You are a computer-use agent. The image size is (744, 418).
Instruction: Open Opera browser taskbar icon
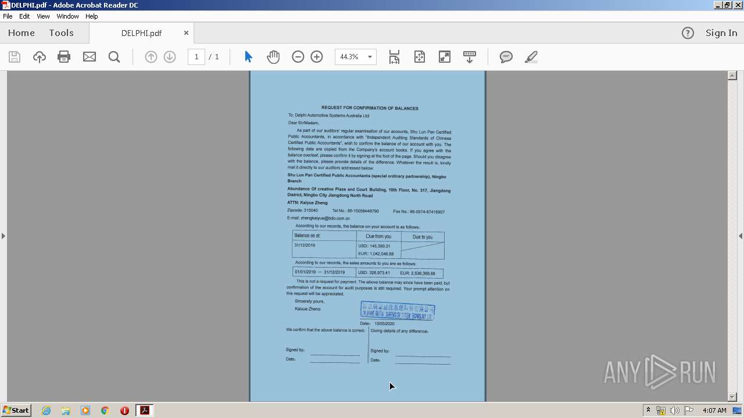[x=124, y=410]
